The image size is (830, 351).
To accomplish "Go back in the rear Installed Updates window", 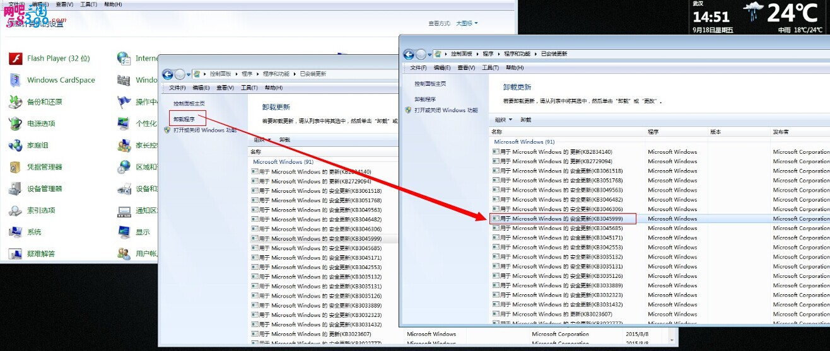I will (167, 74).
